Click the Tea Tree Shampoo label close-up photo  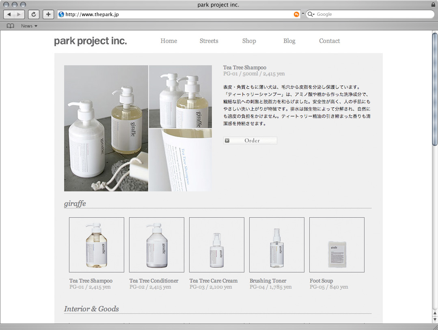(181, 160)
